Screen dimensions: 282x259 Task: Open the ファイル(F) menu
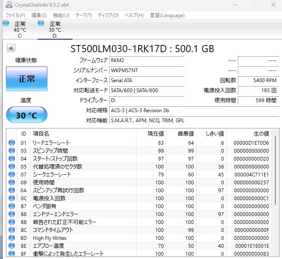coord(15,15)
